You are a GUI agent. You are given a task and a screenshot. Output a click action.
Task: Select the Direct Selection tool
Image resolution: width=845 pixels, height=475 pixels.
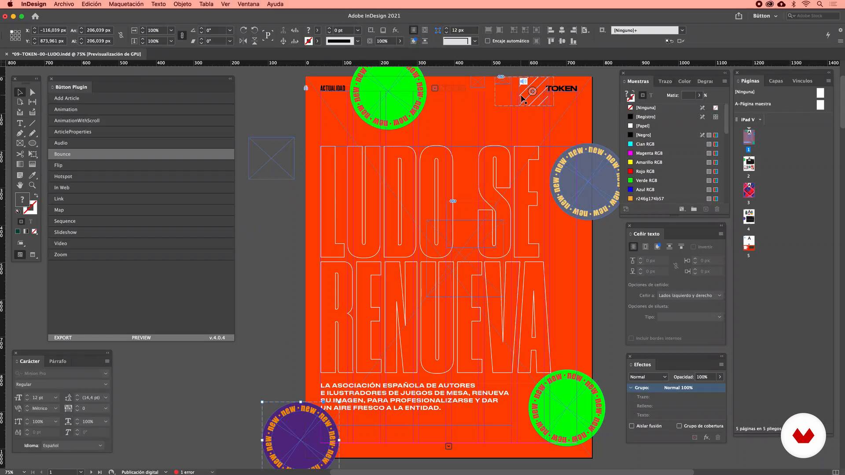coord(32,92)
